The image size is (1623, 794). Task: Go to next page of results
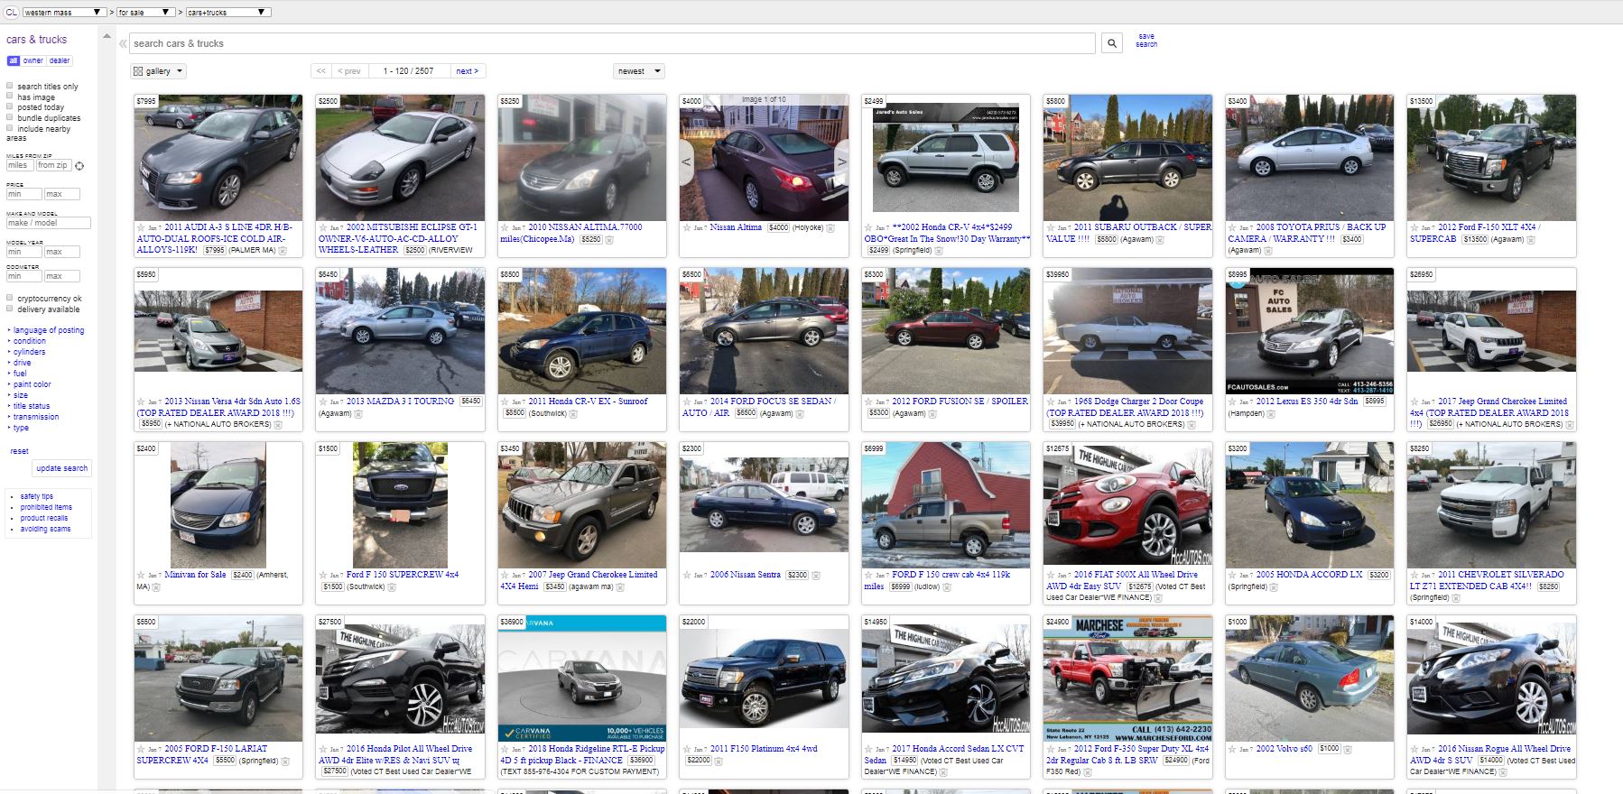tap(467, 70)
